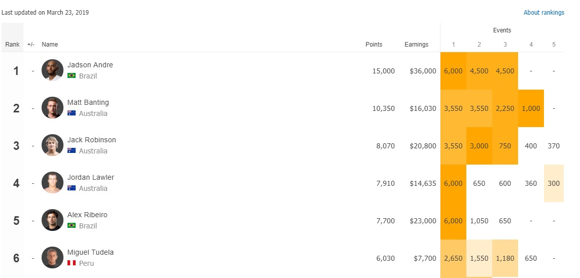Click Alex Ribeiro's avatar
Screen dimensions: 580x278
pyautogui.click(x=53, y=220)
